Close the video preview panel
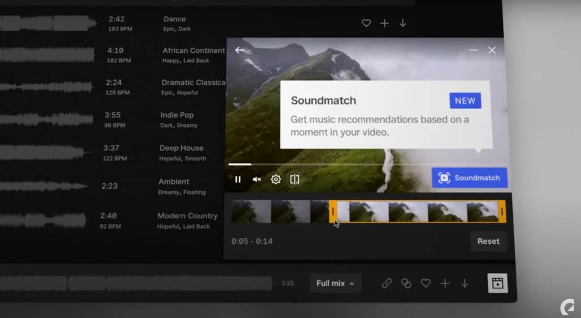Screen dimensions: 581x318 click(492, 50)
